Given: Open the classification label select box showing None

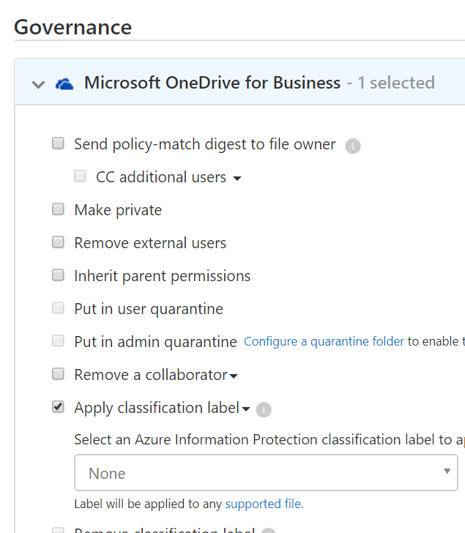Looking at the screenshot, I should [266, 473].
